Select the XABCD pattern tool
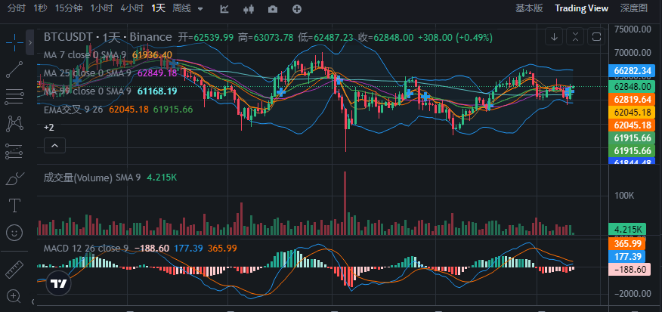 (15, 124)
